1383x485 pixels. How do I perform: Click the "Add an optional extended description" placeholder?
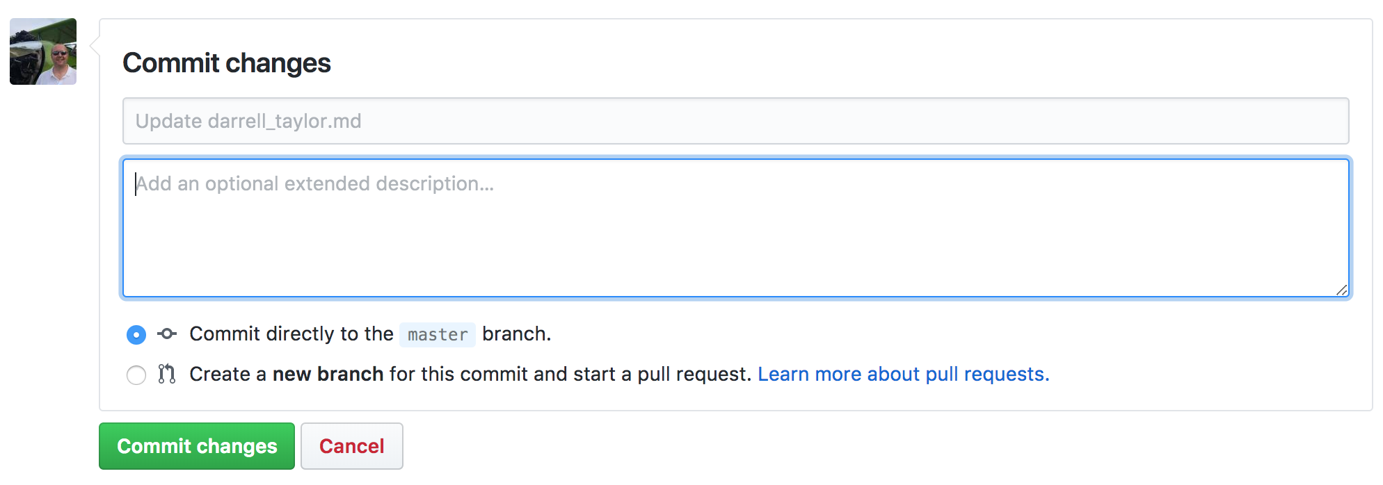(314, 183)
